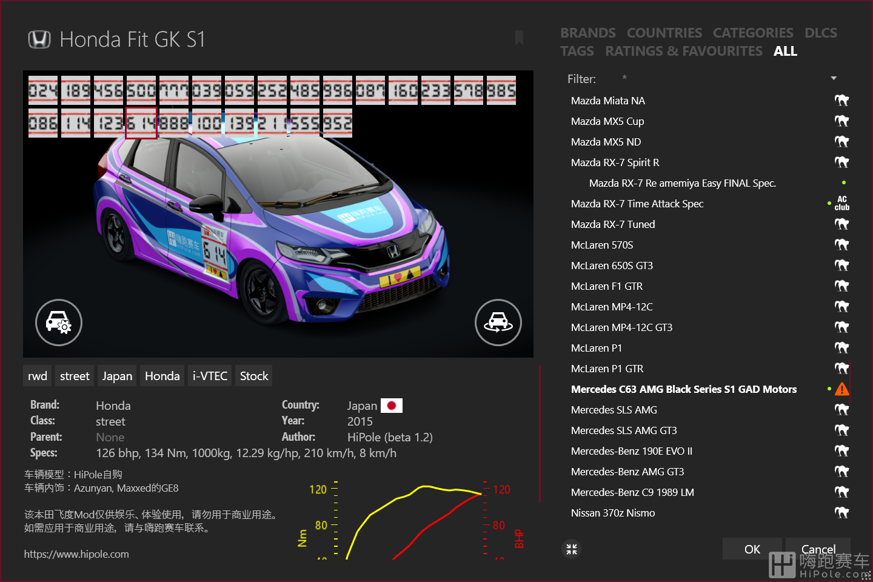The image size is (873, 582).
Task: Click AC club icon beside RX-7 Time Attack Spec
Action: click(842, 203)
